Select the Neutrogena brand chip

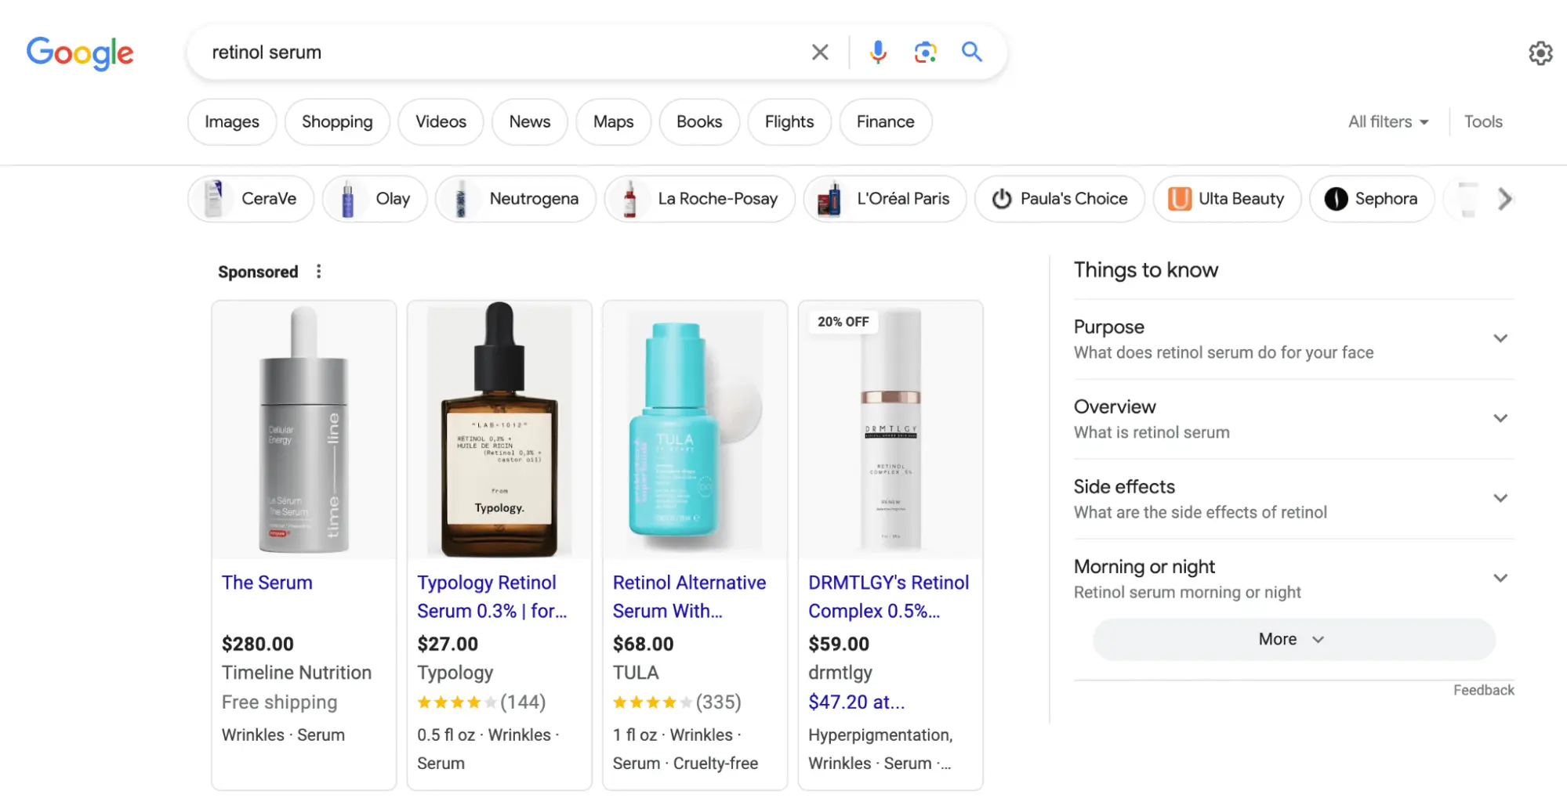516,199
